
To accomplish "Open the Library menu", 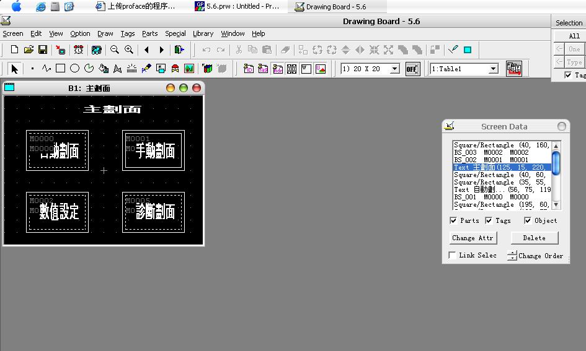I will (x=203, y=33).
